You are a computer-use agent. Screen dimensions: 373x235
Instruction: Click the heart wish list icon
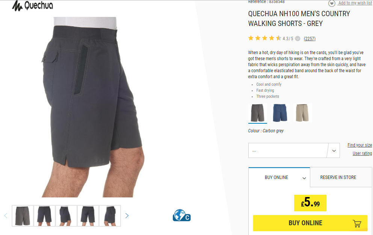click(332, 3)
